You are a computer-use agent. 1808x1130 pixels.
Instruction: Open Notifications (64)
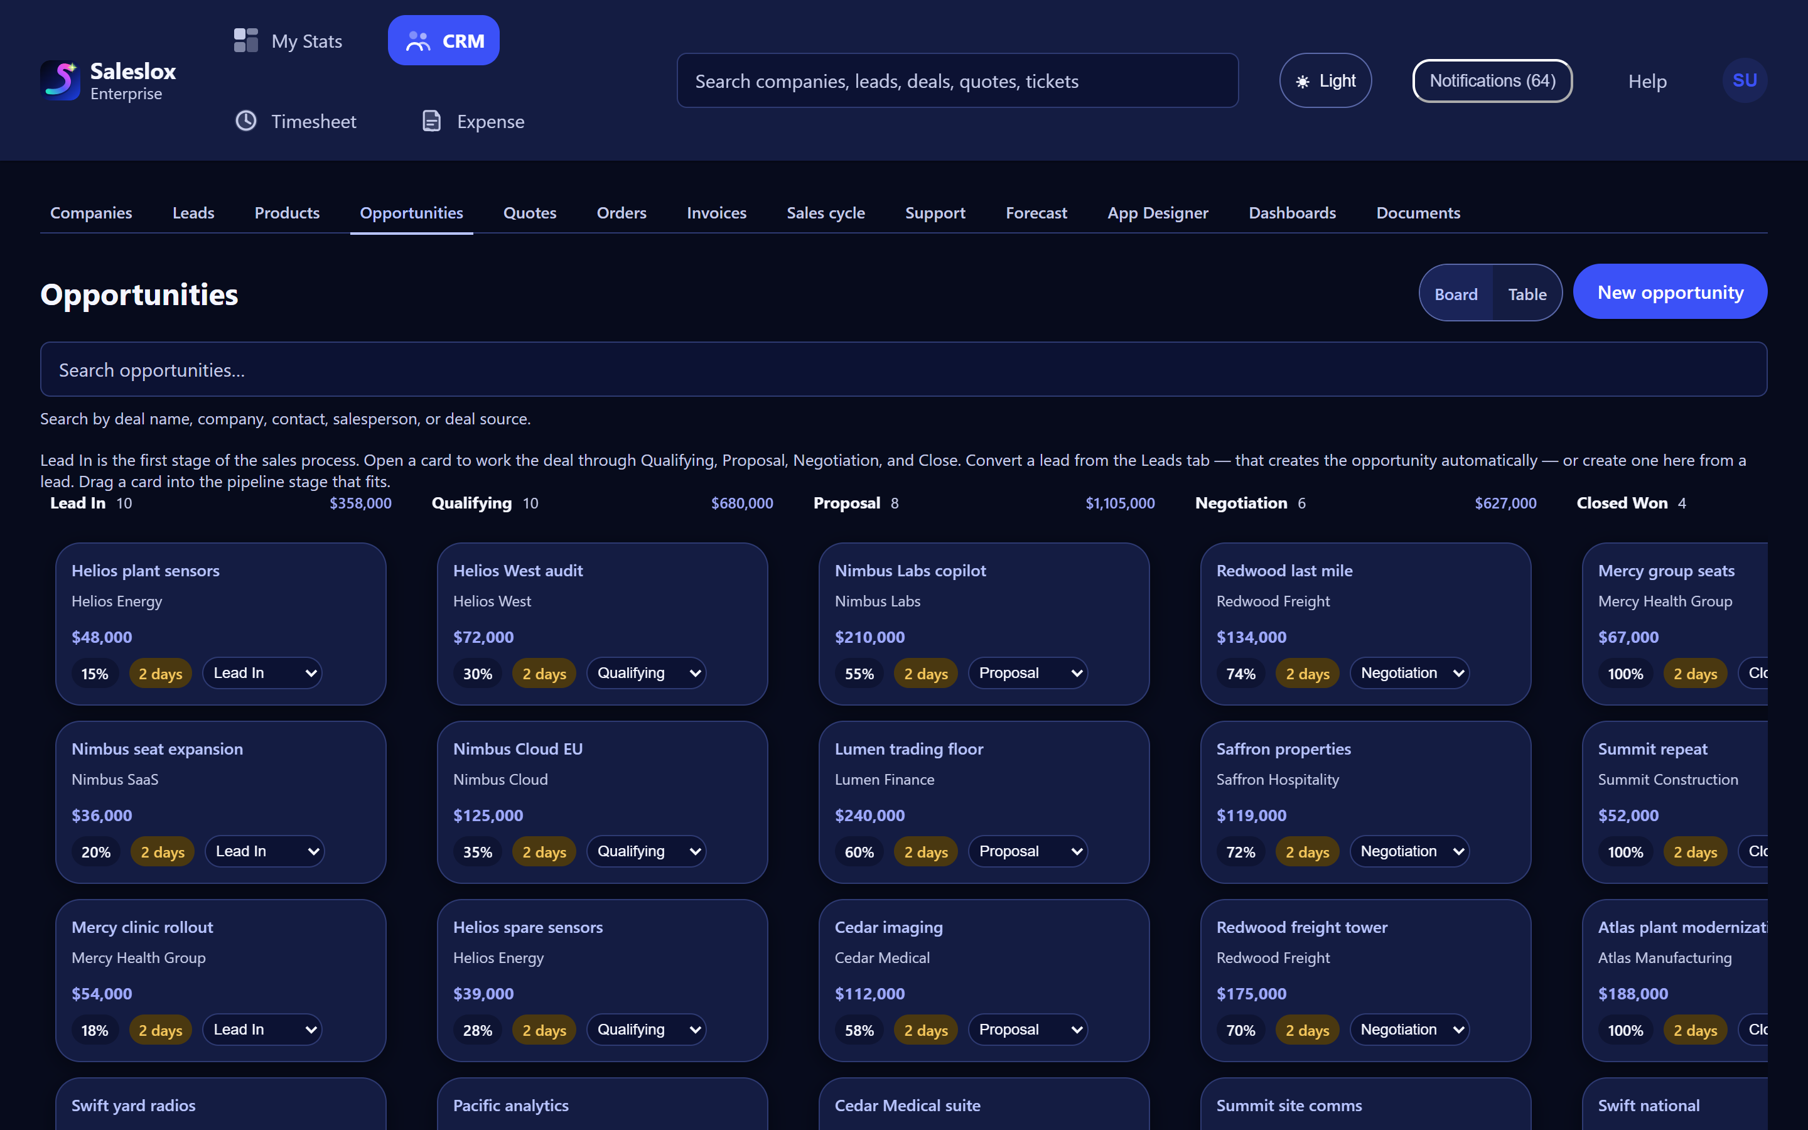click(1492, 81)
